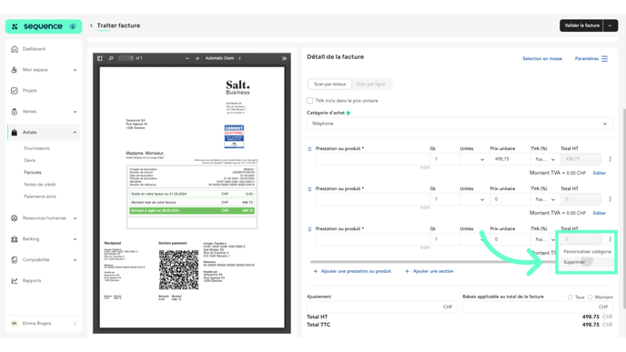
Task: Go back using arrow beside Traiter facture
Action: (x=91, y=25)
